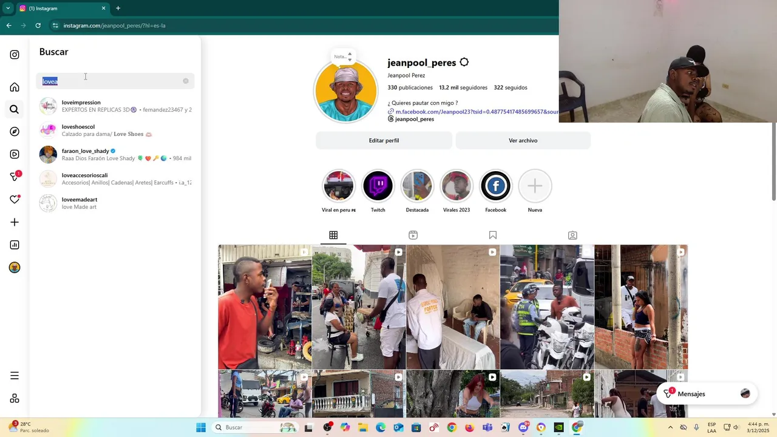This screenshot has height=437, width=777.
Task: Switch to the Reels tab
Action: 413,235
